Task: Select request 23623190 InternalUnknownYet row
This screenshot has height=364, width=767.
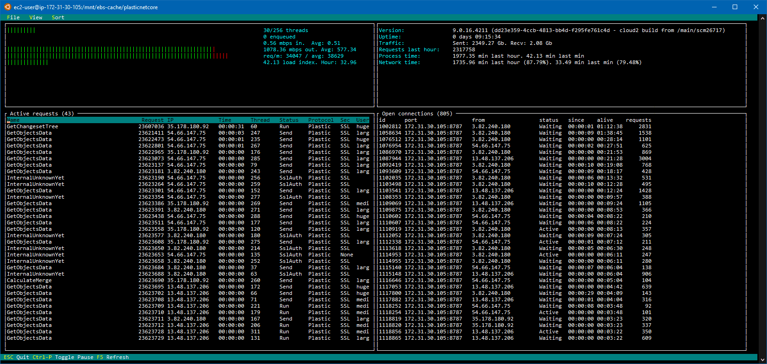Action: tap(188, 178)
